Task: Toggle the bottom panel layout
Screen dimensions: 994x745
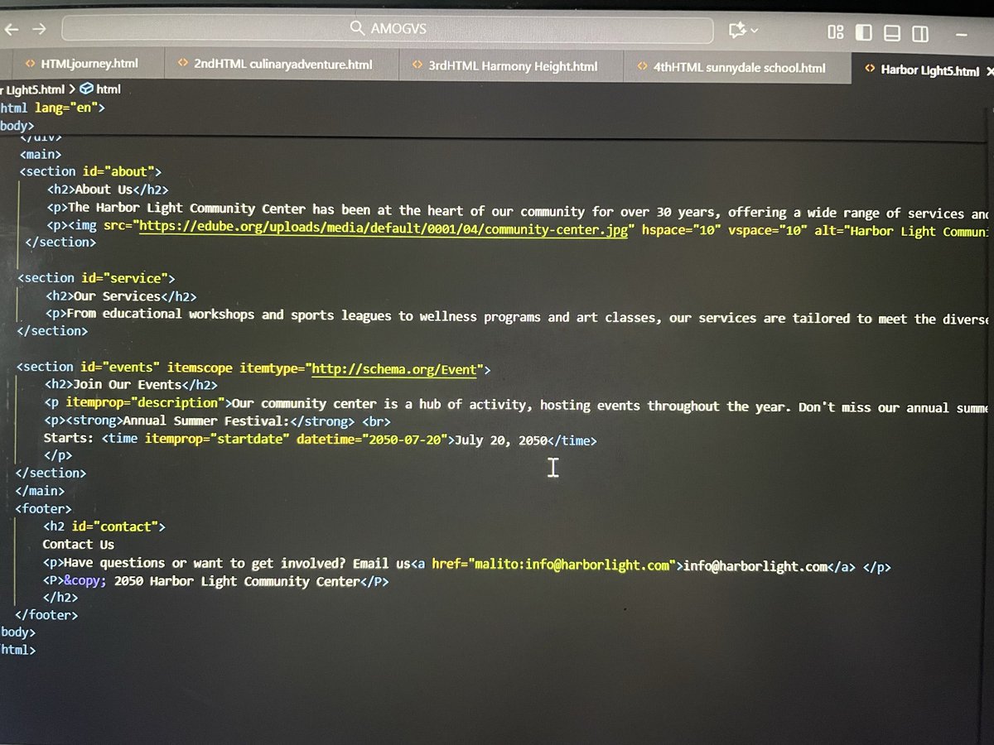Action: pos(891,33)
